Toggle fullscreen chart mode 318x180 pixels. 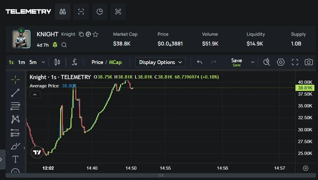295,62
